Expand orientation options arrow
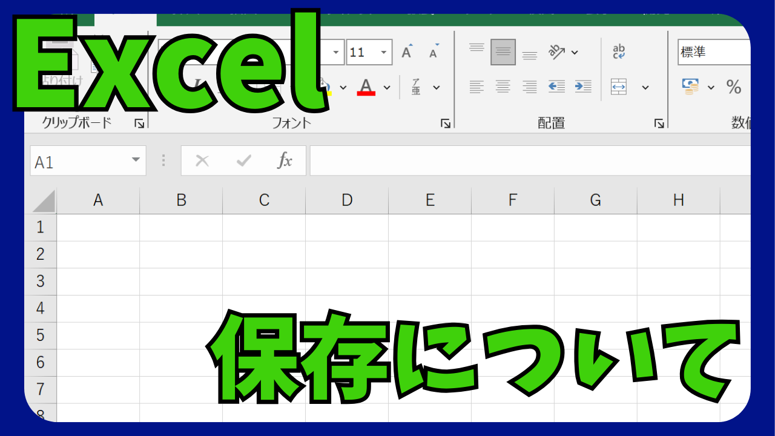This screenshot has height=436, width=775. point(575,52)
